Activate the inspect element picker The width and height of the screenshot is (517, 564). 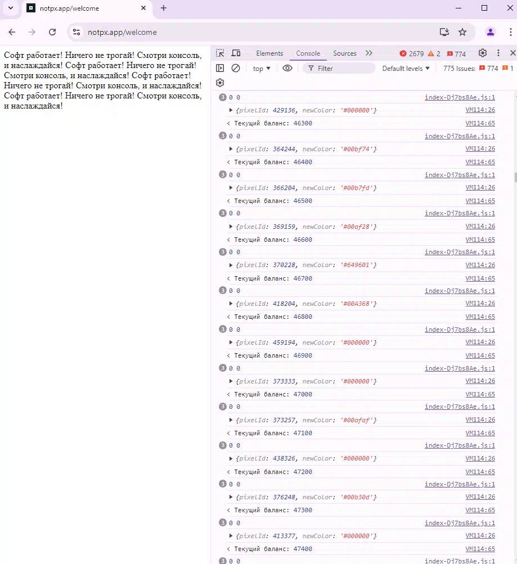220,53
